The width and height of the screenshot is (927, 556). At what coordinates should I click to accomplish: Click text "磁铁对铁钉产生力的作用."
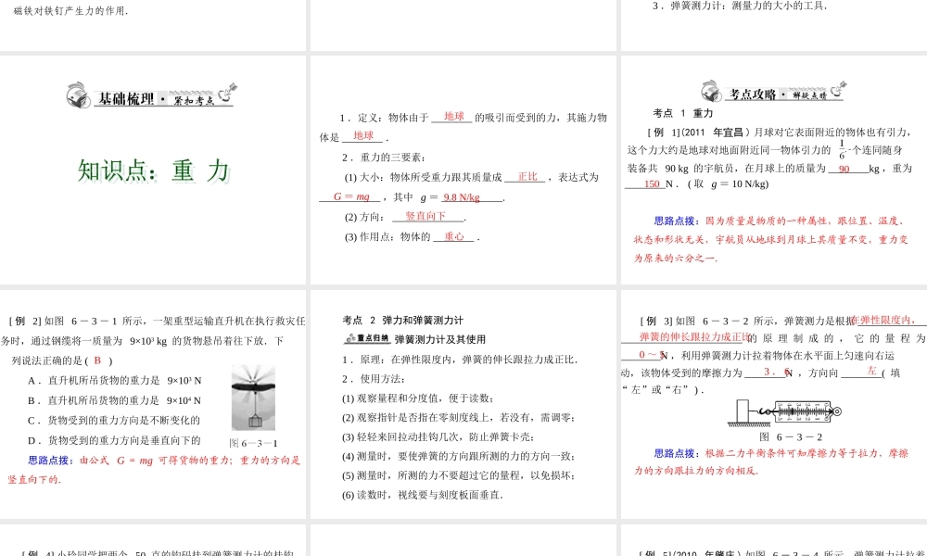[x=71, y=10]
